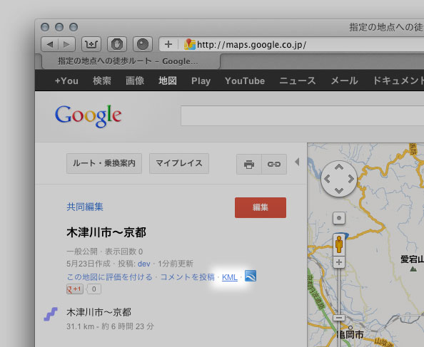Click the red 編集 button

(x=261, y=207)
